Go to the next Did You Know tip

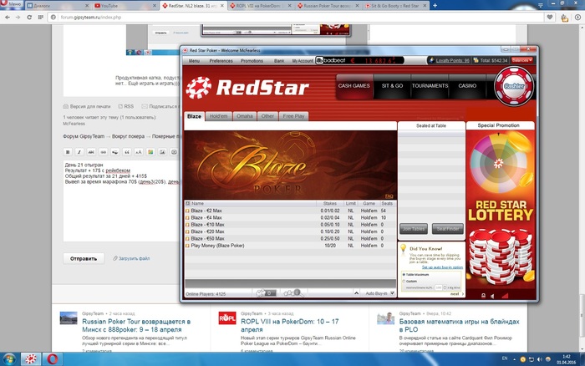pyautogui.click(x=457, y=294)
